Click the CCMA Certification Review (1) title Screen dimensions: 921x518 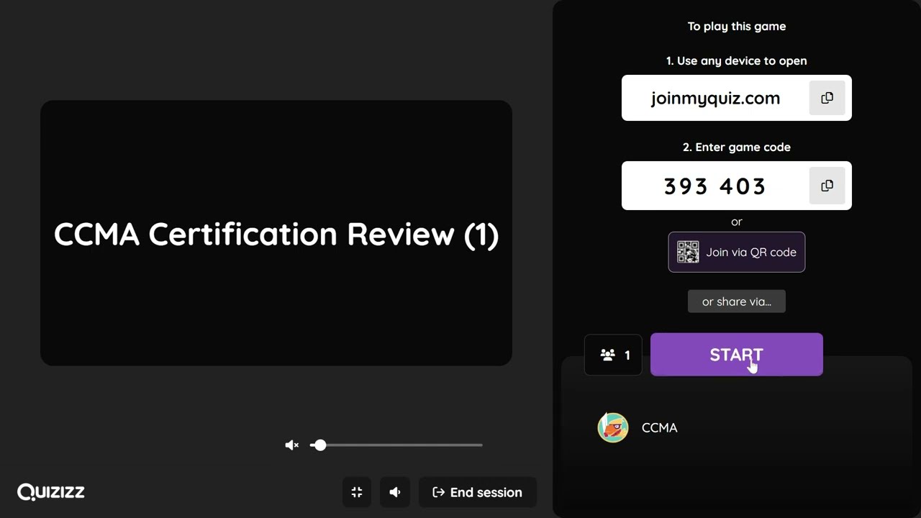(x=276, y=235)
